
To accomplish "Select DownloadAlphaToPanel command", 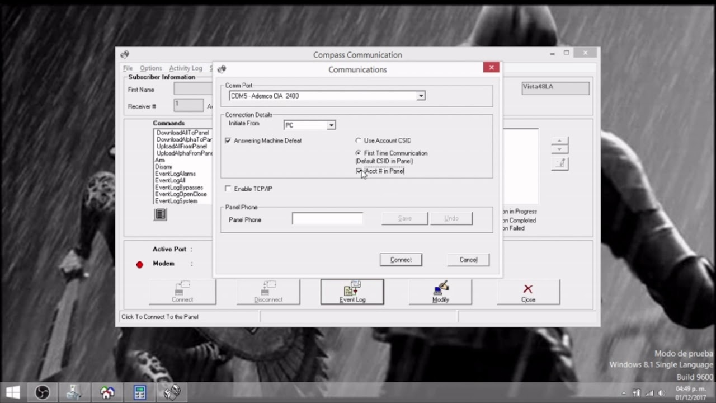I will click(x=183, y=139).
